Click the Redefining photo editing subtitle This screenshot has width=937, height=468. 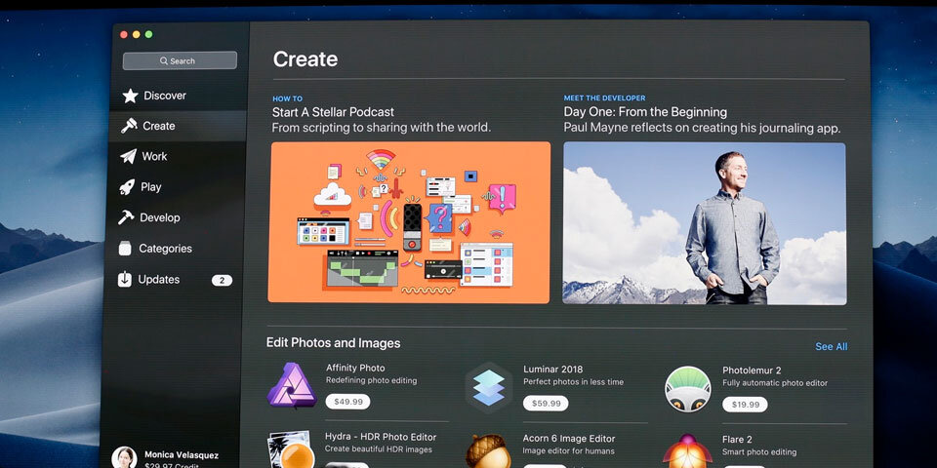pyautogui.click(x=371, y=381)
